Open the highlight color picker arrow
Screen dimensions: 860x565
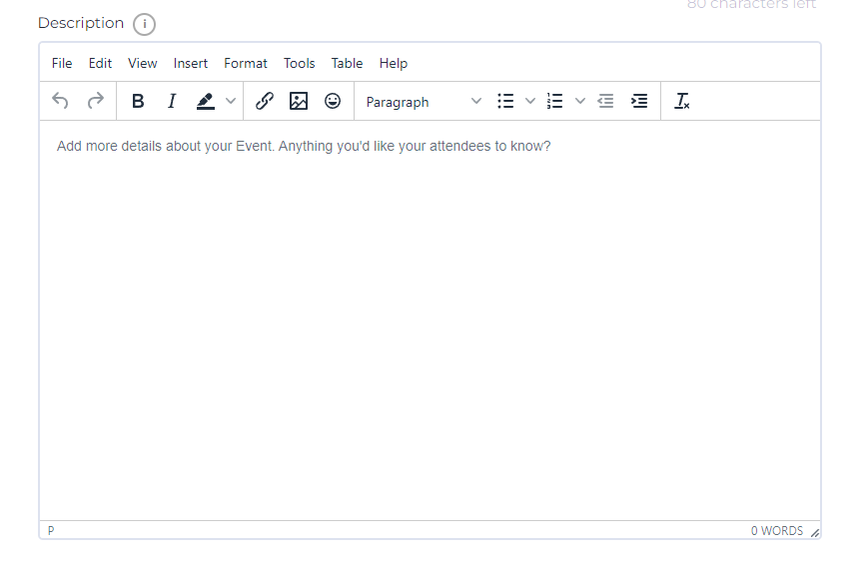231,101
